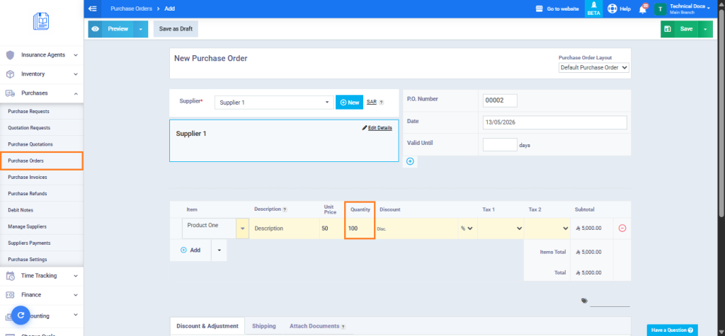Open Purchase Refunds

click(x=28, y=194)
